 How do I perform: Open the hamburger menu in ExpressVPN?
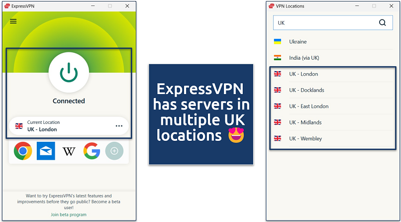(x=13, y=21)
